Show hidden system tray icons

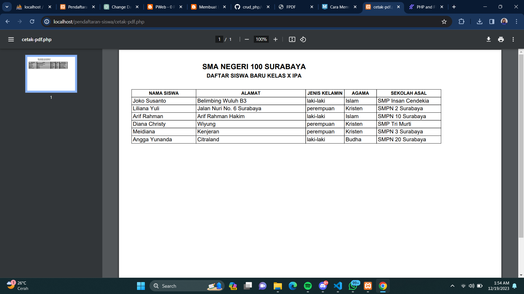tap(452, 286)
